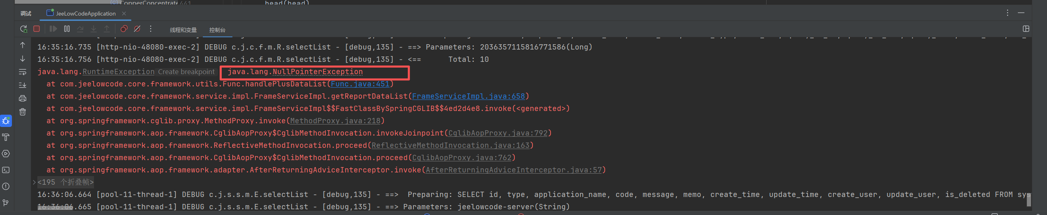Viewport: 1047px width, 215px height.
Task: Click the print console output icon
Action: [23, 98]
